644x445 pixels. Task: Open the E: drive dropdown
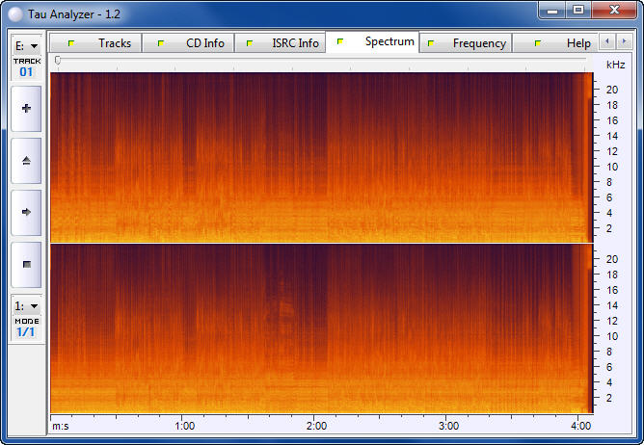pyautogui.click(x=26, y=45)
